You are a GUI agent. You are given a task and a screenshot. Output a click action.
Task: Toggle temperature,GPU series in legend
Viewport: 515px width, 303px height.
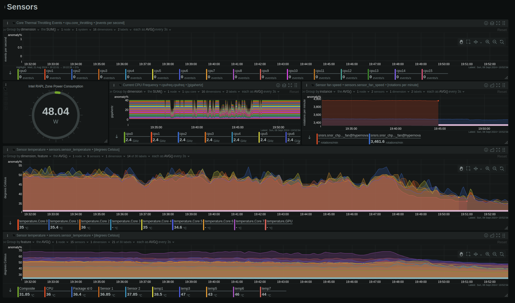(279, 225)
